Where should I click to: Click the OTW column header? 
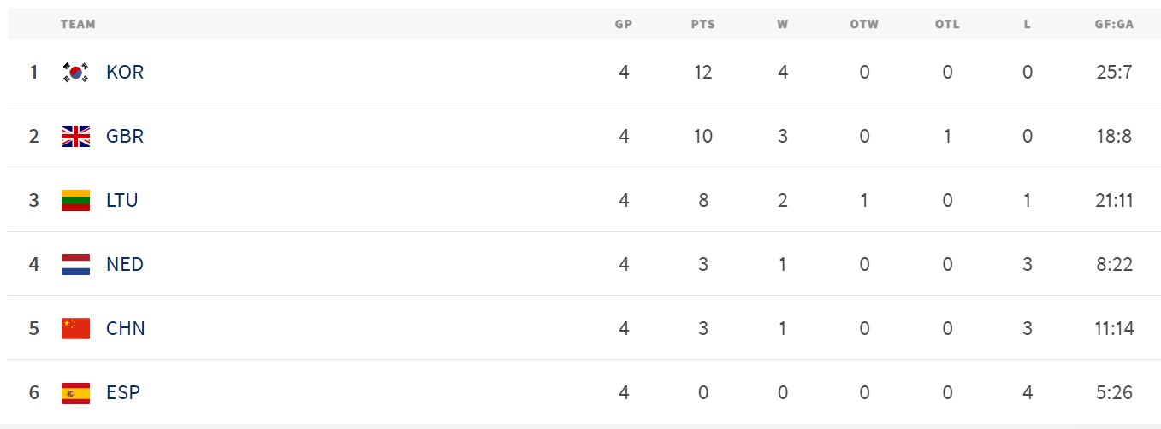(864, 24)
